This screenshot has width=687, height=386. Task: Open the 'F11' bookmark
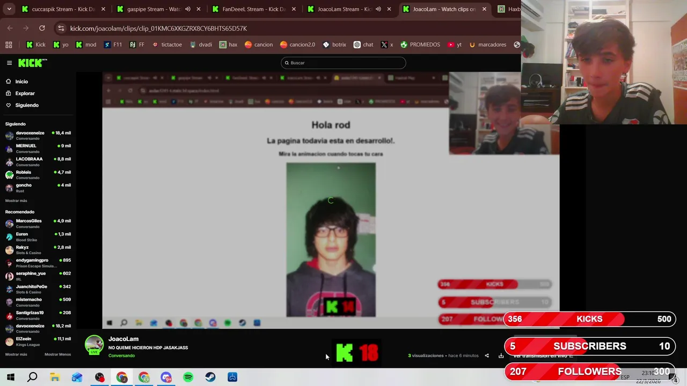pos(113,44)
